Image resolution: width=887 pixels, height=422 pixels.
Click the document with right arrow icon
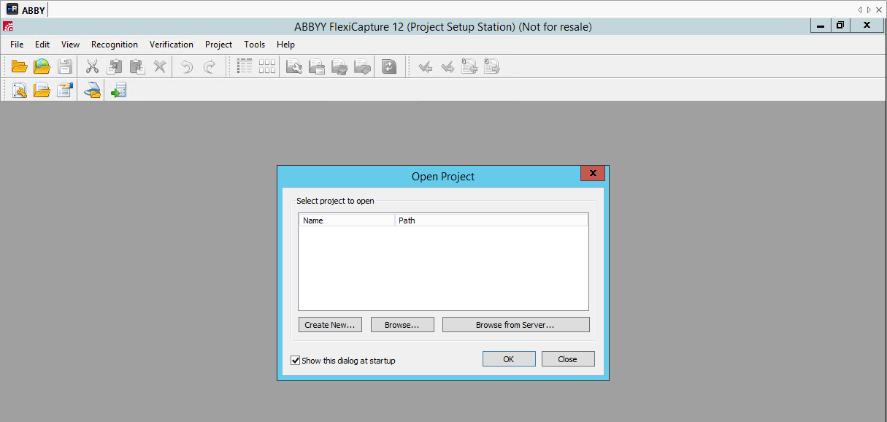pyautogui.click(x=492, y=67)
